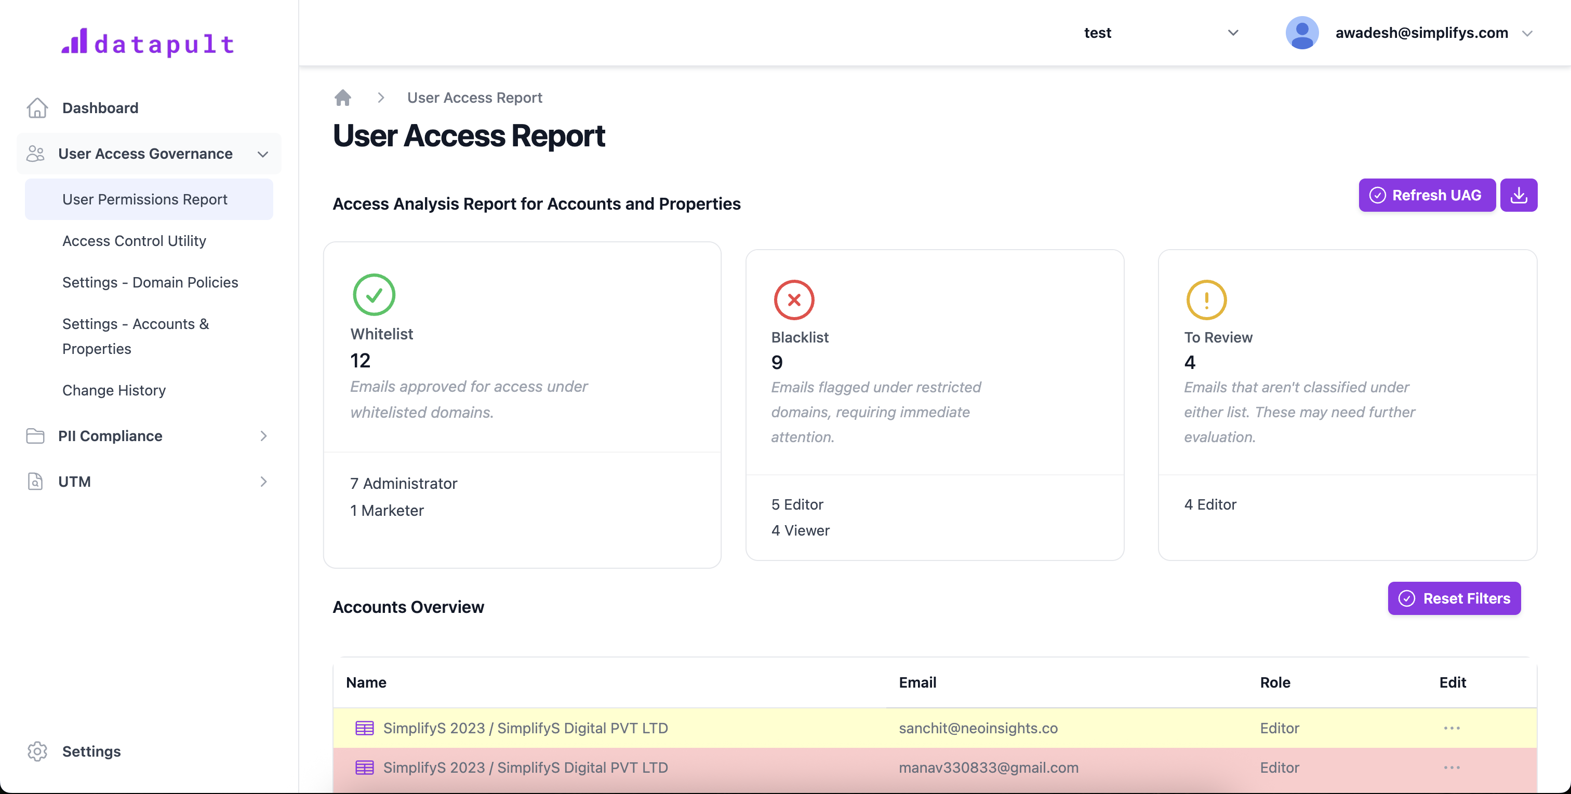Collapse the User Access Governance section

click(263, 154)
